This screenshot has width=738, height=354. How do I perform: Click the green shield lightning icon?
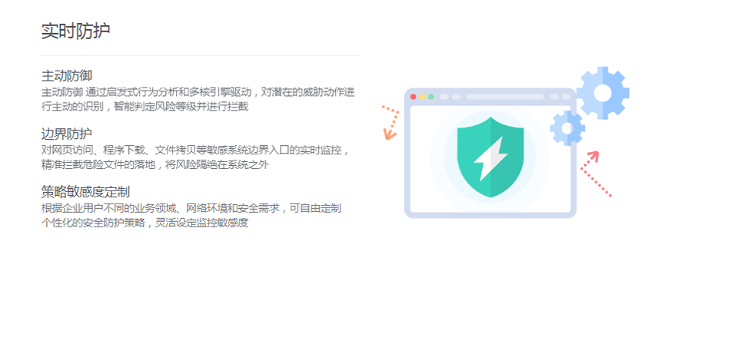click(490, 157)
